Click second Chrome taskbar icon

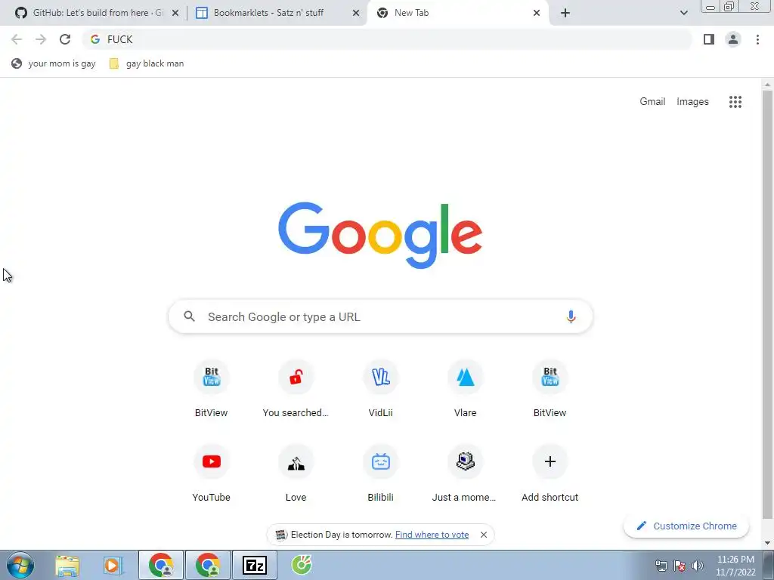click(x=208, y=565)
